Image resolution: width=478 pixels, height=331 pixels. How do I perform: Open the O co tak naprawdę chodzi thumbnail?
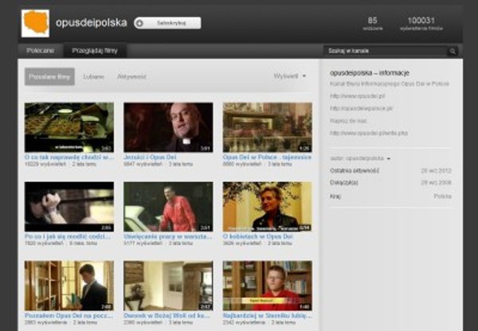[x=69, y=127]
